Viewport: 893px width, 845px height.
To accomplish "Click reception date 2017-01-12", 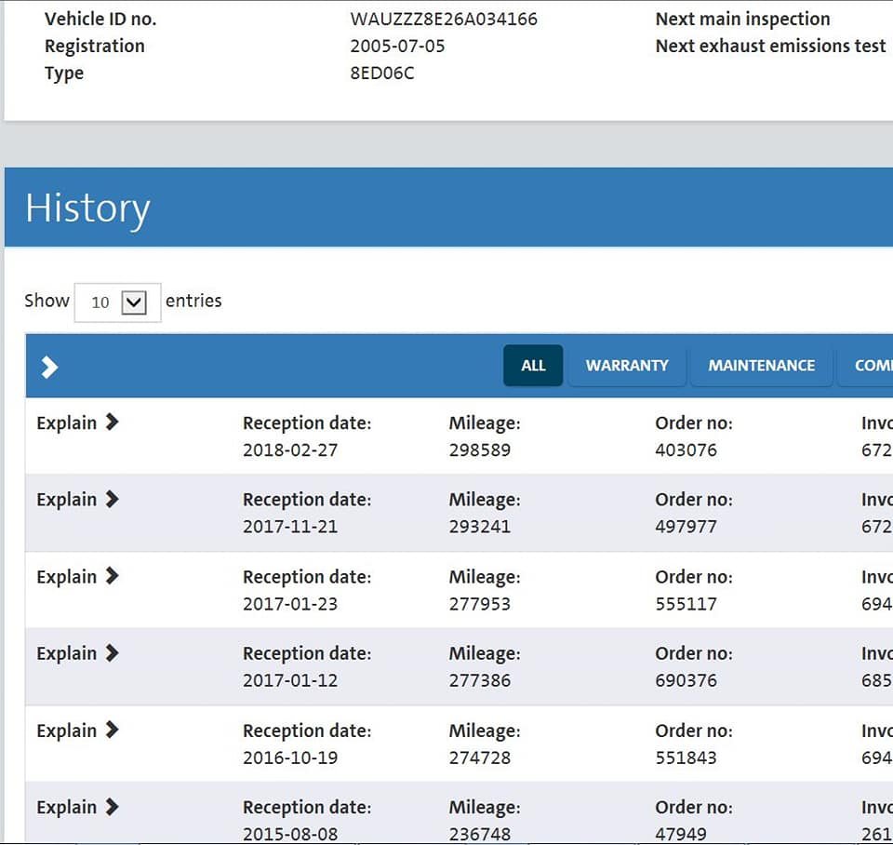I will coord(290,680).
